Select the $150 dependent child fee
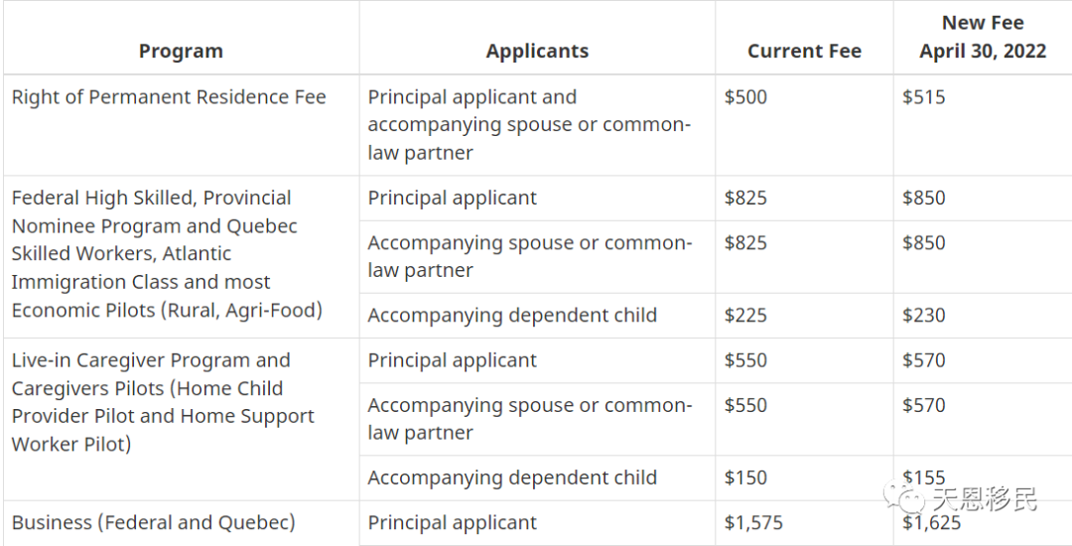 pyautogui.click(x=745, y=478)
